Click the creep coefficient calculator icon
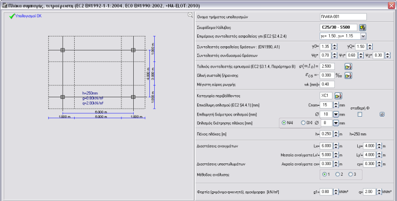 tap(348, 67)
